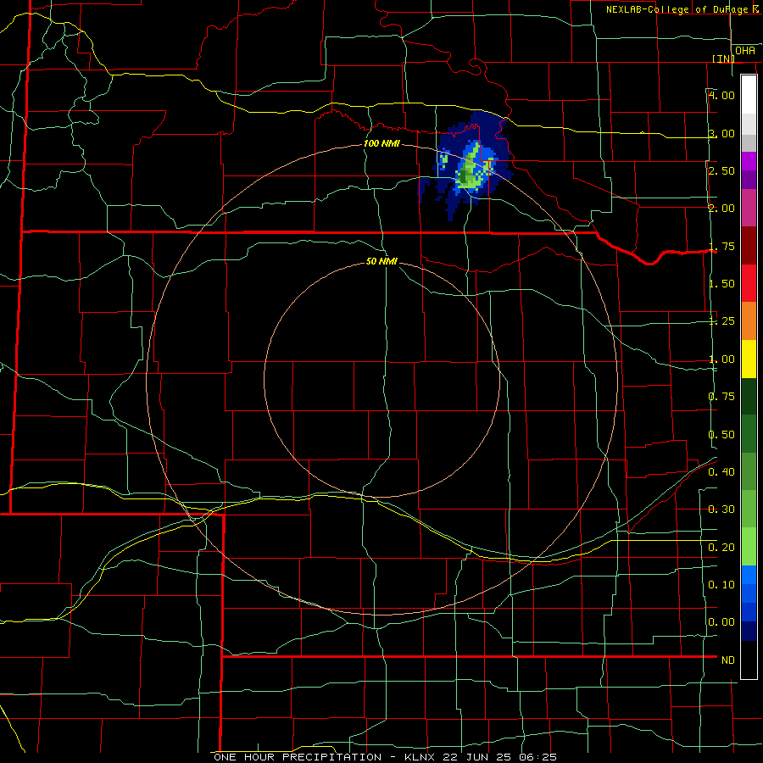The image size is (763, 763).
Task: Click the 0.20 legend value
Action: click(721, 548)
